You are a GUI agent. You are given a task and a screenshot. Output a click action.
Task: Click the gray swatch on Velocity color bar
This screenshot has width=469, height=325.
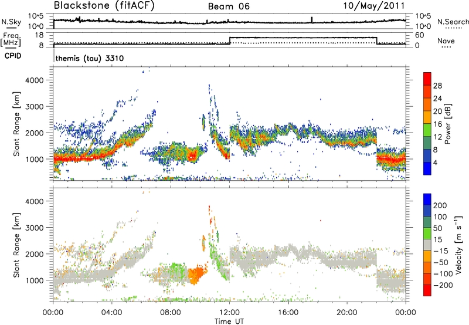click(427, 245)
